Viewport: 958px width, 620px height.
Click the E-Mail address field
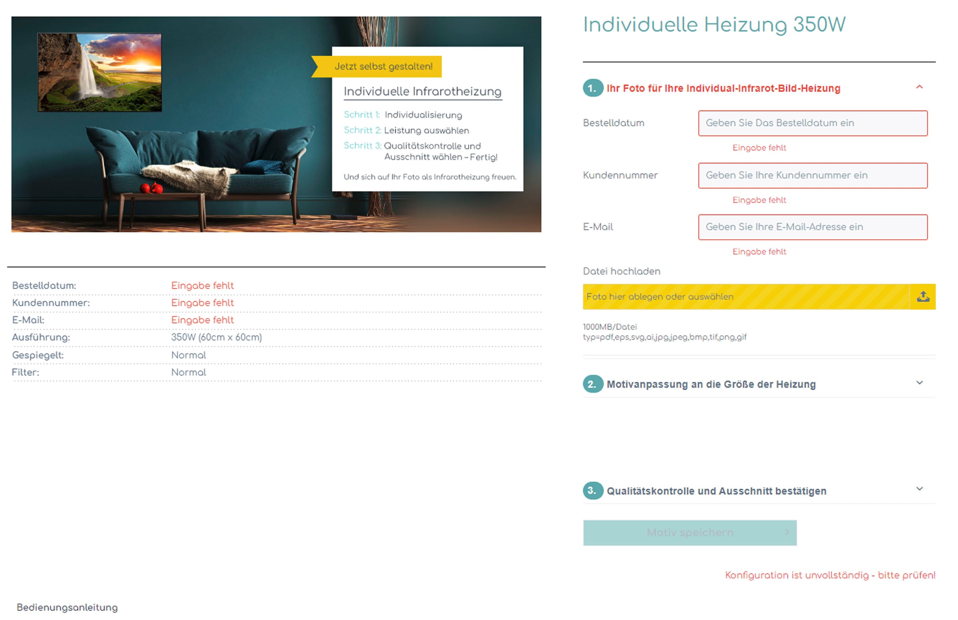coord(812,227)
